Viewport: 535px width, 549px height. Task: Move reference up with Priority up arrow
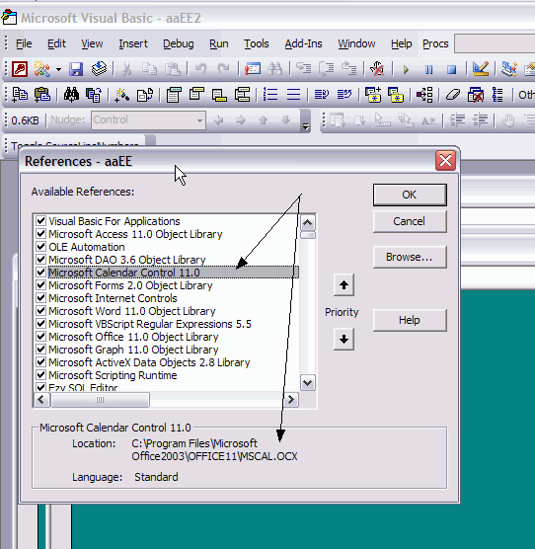[344, 285]
